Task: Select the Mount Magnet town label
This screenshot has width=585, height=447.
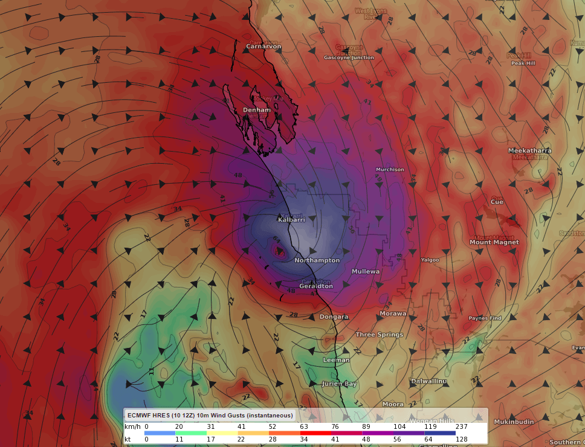Action: click(x=494, y=242)
